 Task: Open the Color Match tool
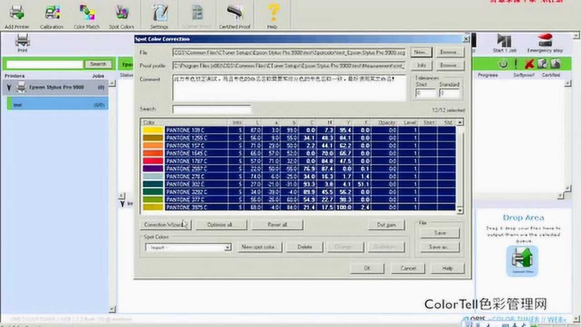click(86, 14)
